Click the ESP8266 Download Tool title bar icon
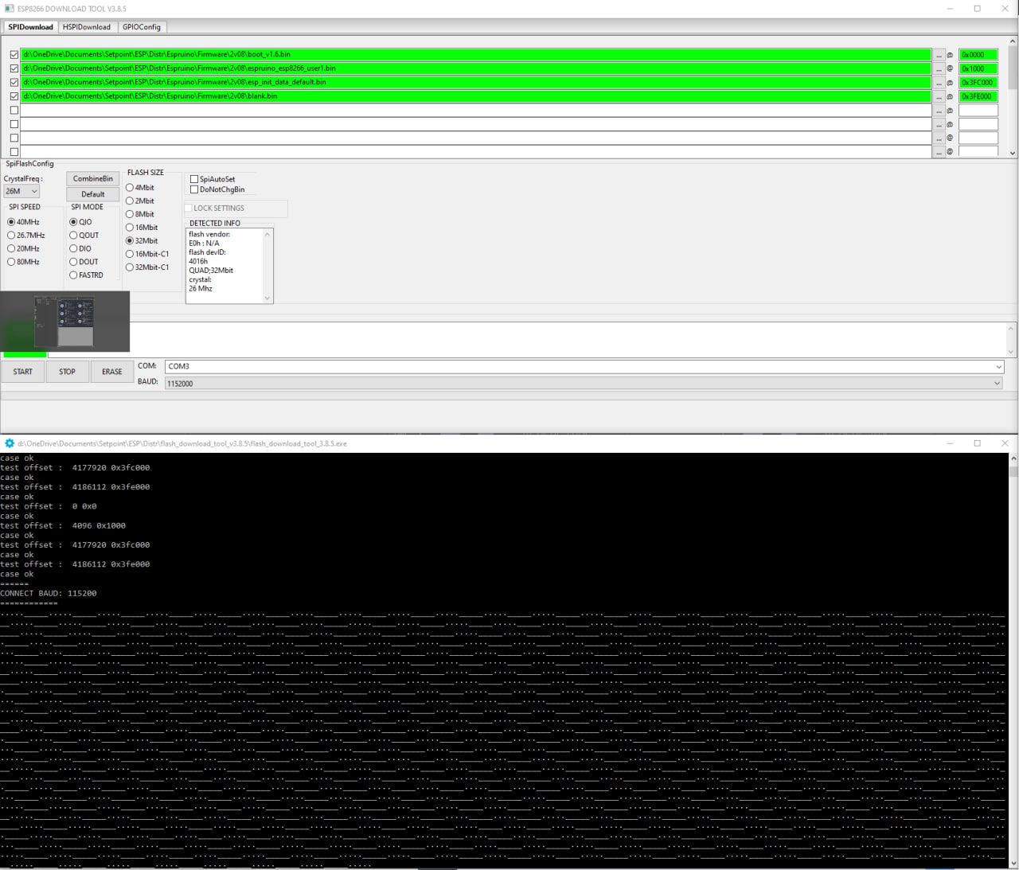 click(x=9, y=8)
